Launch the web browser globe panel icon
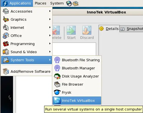This screenshot has height=113, width=143. tap(69, 3)
